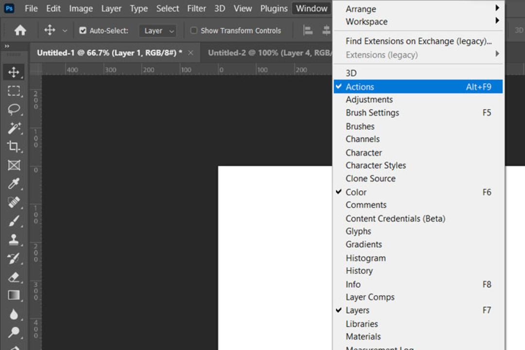Select the Magic Wand tool
Screen dimensions: 525x350
[14, 128]
